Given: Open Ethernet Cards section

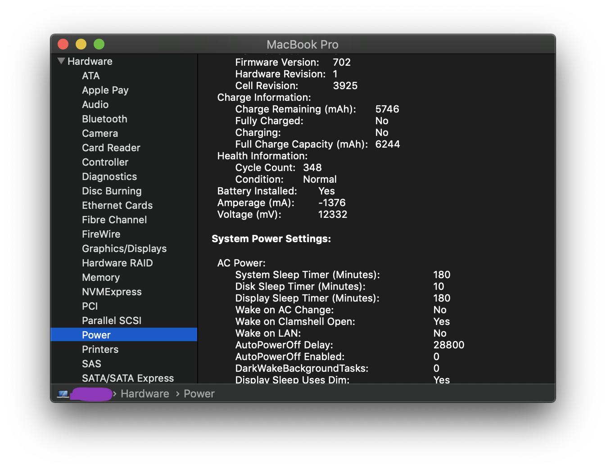Looking at the screenshot, I should (x=118, y=205).
